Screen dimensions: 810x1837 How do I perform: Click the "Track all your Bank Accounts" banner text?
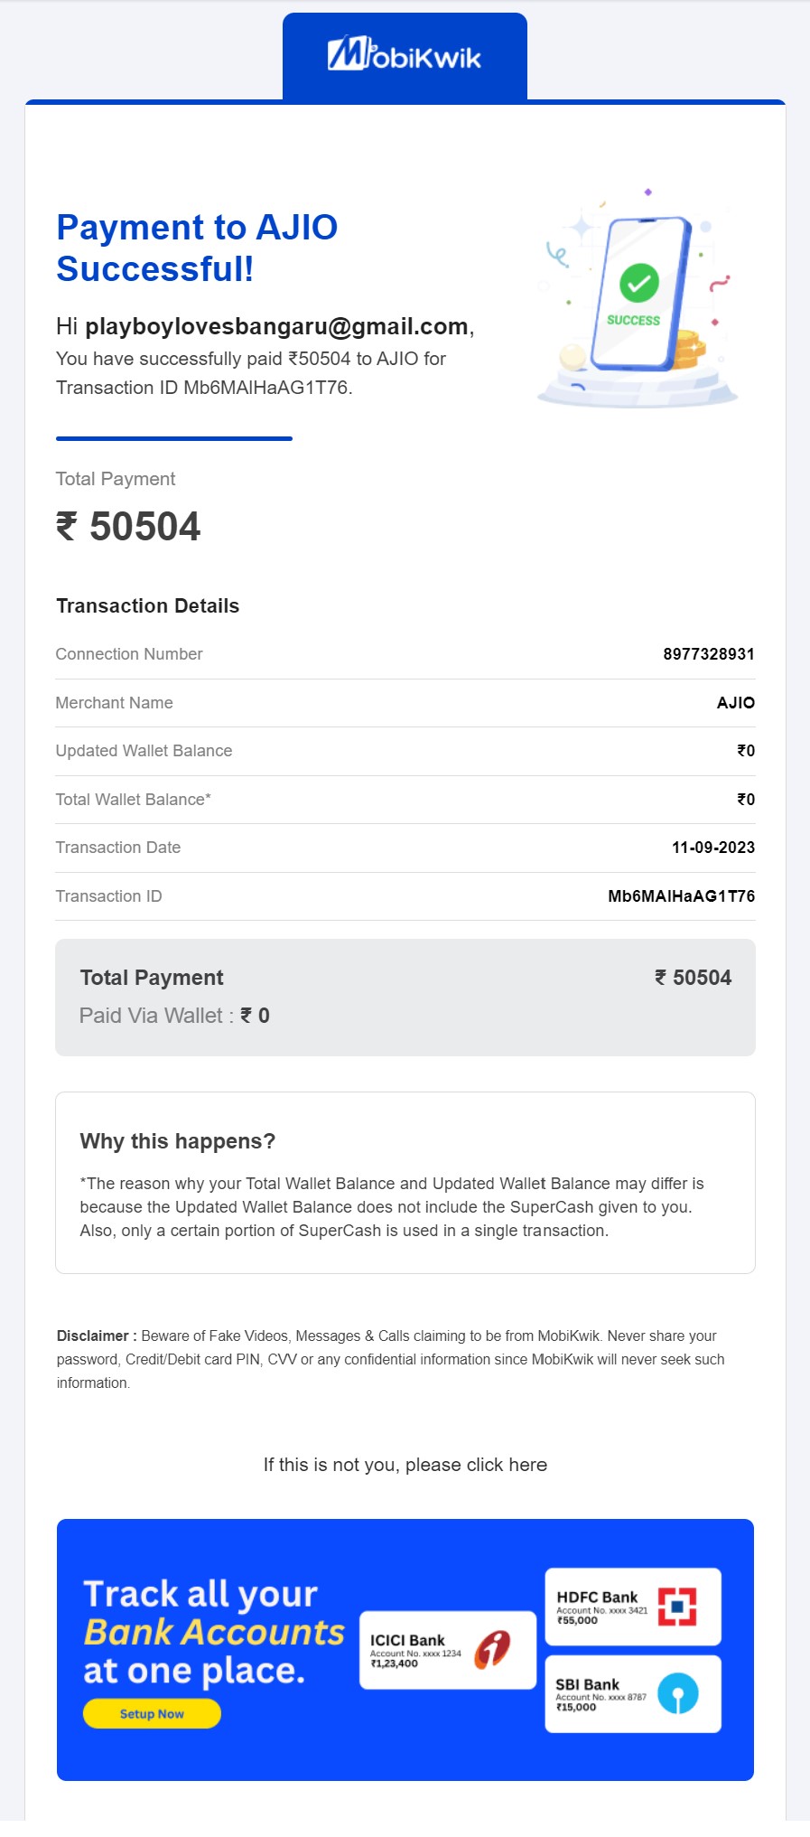tap(213, 1632)
